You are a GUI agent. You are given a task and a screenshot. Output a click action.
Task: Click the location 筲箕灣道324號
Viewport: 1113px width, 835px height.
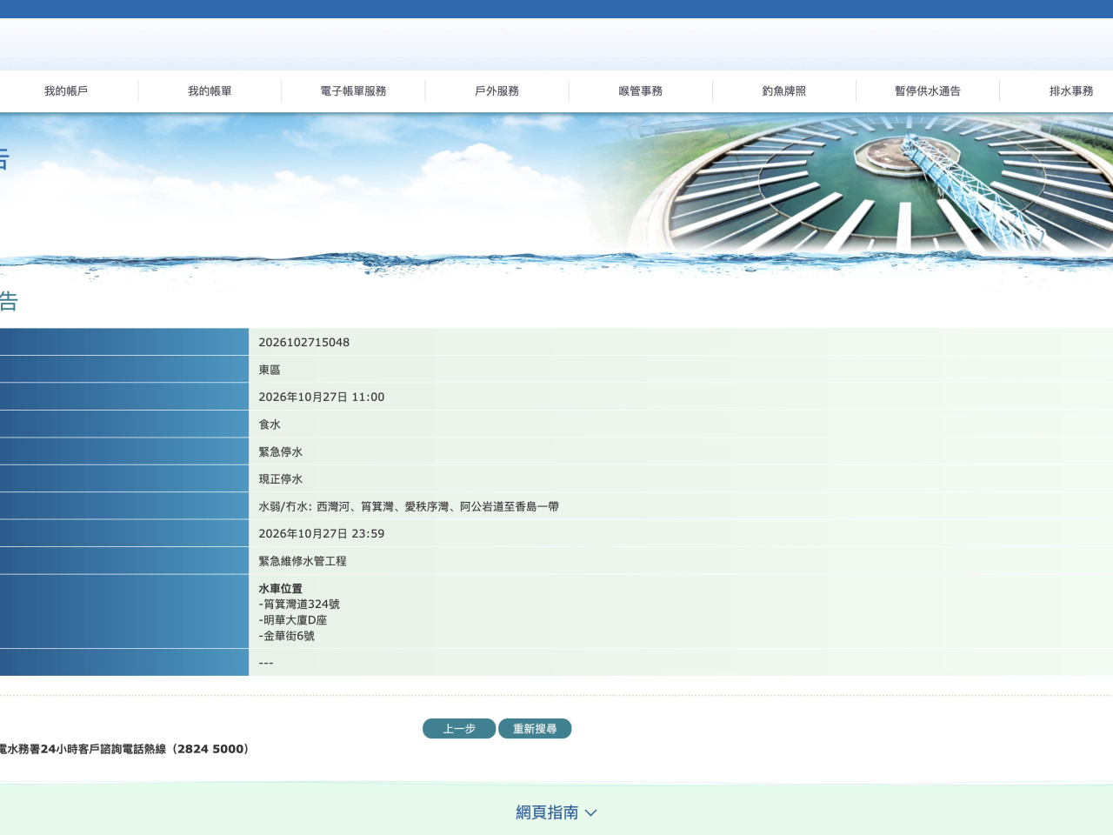[x=302, y=605]
